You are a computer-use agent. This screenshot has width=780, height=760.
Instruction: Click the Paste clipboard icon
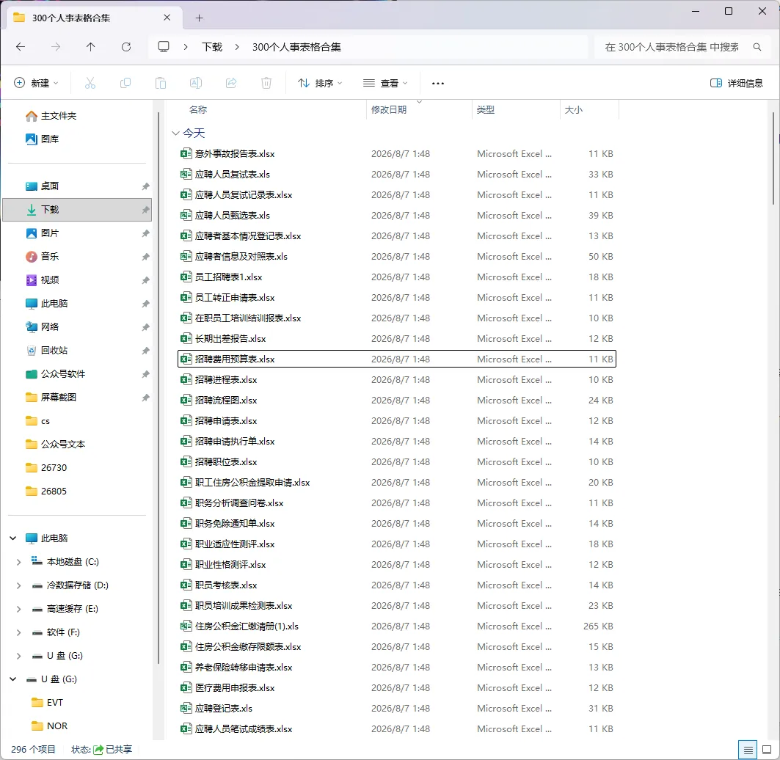(161, 83)
